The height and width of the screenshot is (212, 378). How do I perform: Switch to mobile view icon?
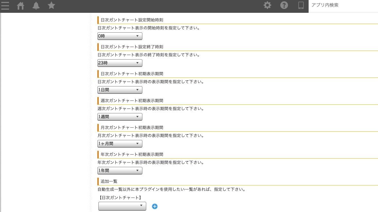click(x=301, y=5)
